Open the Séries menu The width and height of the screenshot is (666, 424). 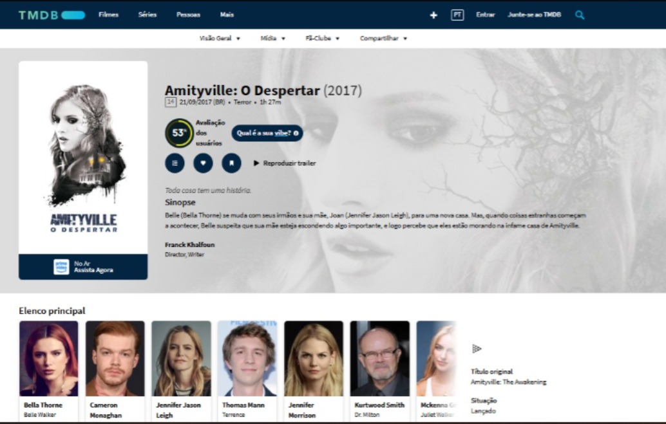tap(147, 15)
